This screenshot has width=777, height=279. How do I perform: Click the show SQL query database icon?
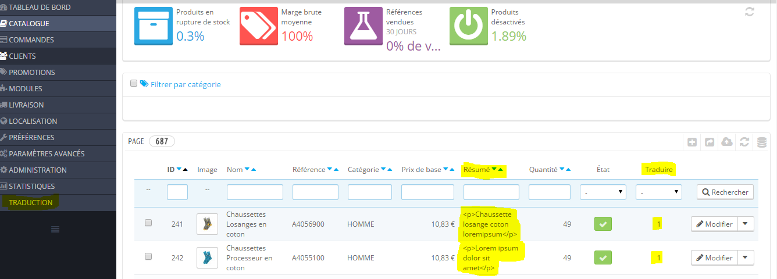[x=761, y=142]
